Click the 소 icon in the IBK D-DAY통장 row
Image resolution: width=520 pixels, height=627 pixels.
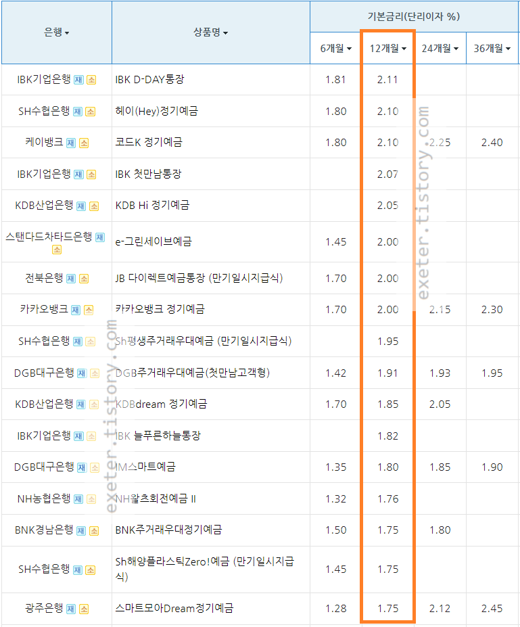pos(91,80)
